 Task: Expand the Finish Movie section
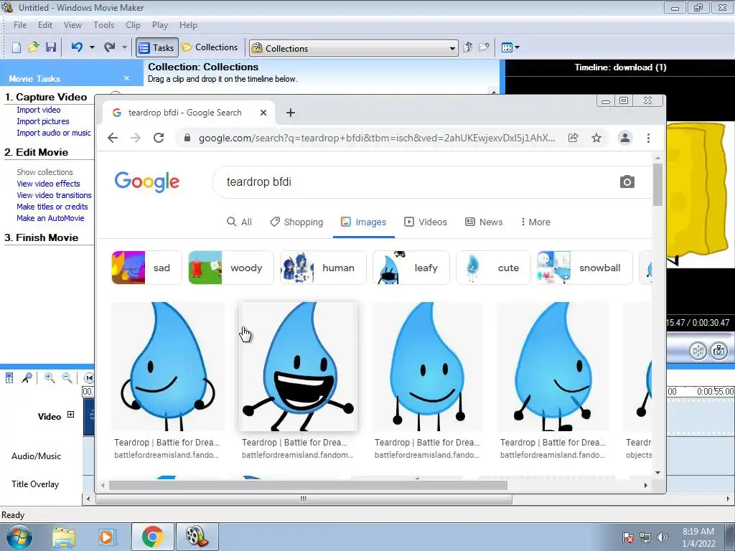pos(41,237)
